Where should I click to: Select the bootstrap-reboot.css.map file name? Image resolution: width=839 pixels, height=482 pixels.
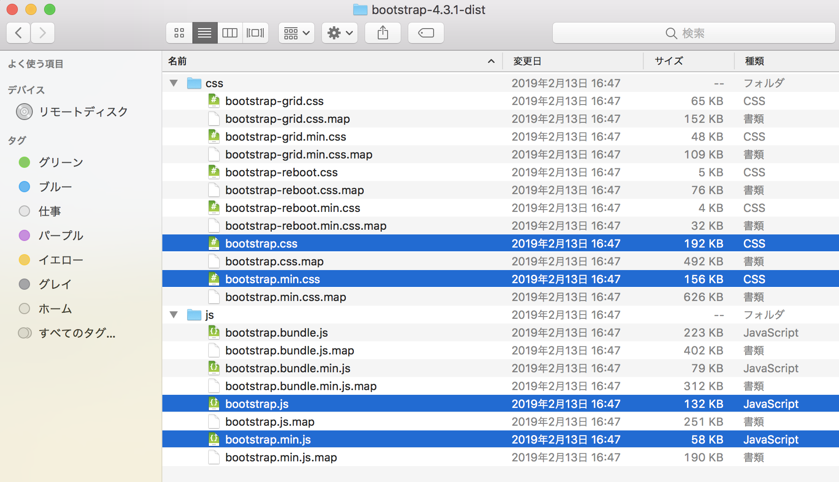click(295, 190)
